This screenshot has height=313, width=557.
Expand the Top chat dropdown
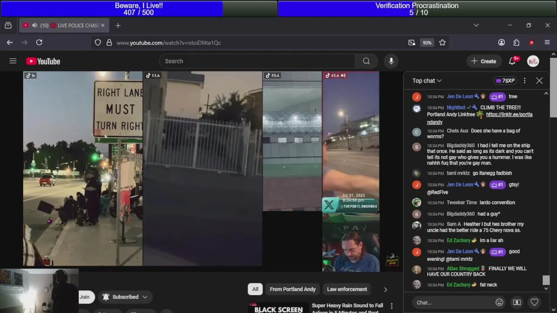click(427, 81)
